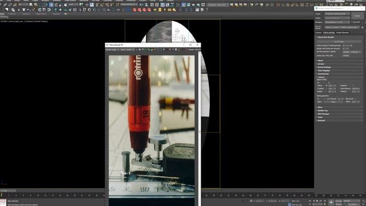The height and width of the screenshot is (206, 366).
Task: Click the last red teapot icon
Action: tap(149, 10)
